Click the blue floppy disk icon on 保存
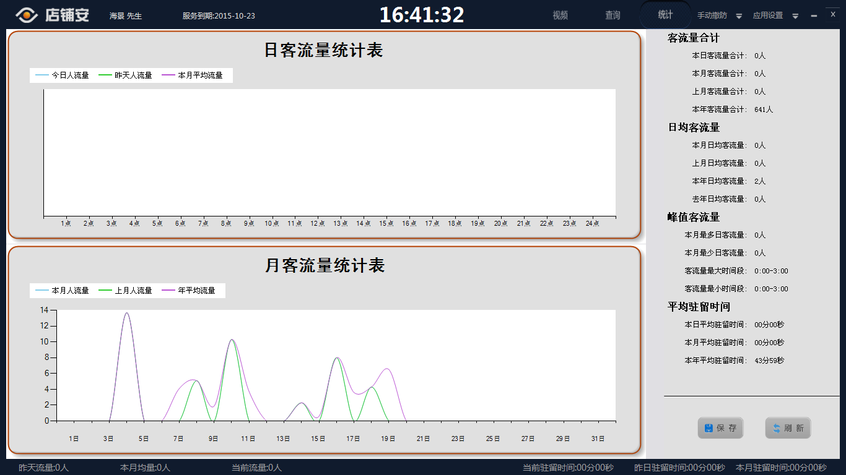This screenshot has width=846, height=475. click(x=709, y=428)
